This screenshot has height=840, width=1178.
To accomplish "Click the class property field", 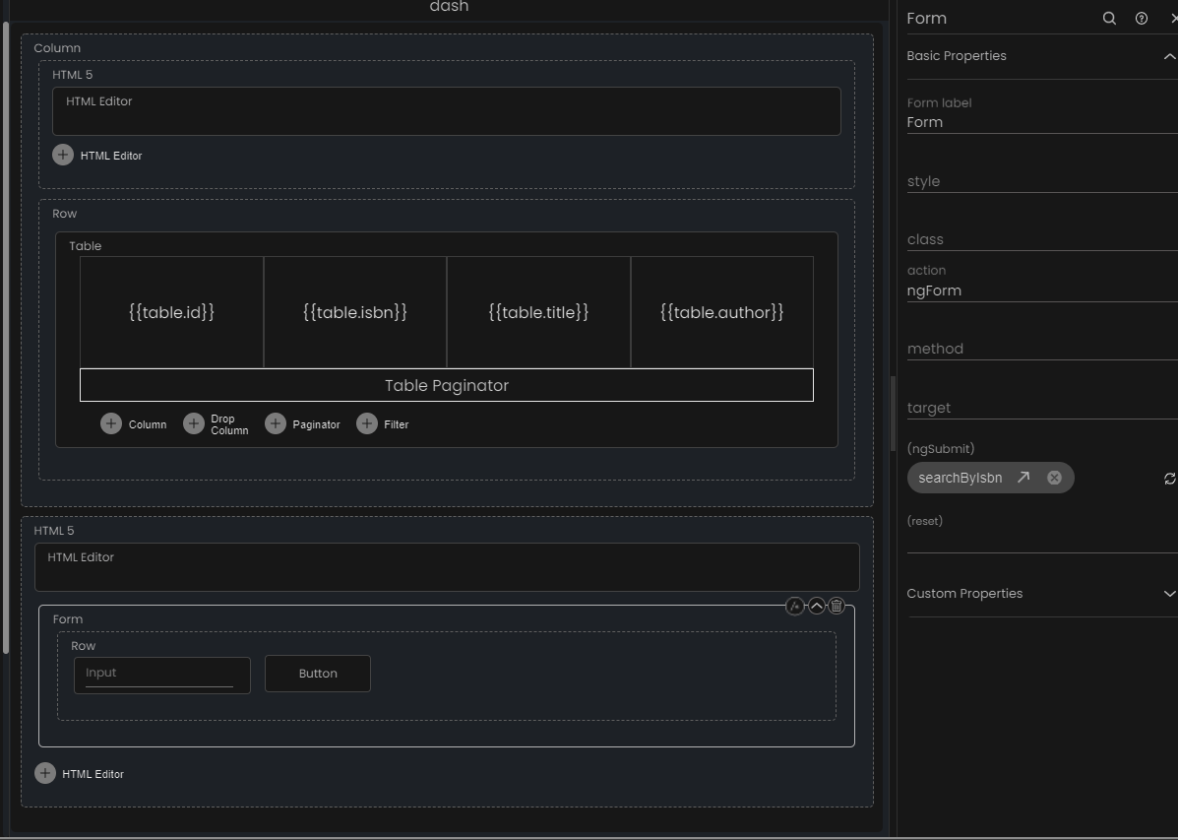I will click(1042, 239).
